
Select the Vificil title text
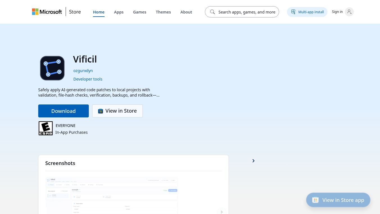[85, 59]
